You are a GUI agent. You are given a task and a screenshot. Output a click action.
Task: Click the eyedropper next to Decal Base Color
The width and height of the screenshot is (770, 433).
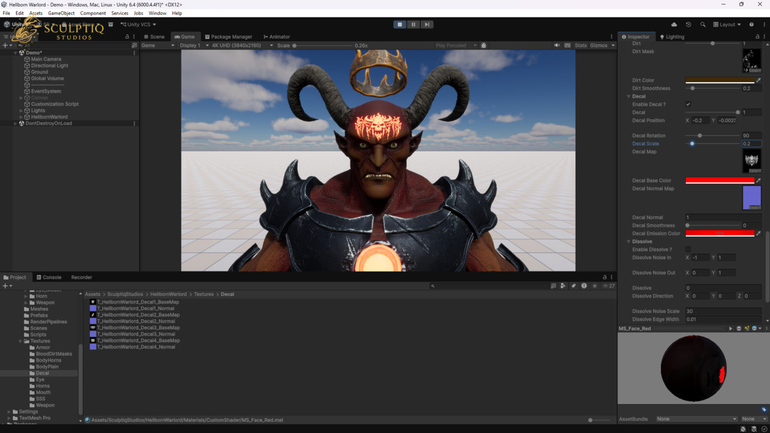click(758, 180)
